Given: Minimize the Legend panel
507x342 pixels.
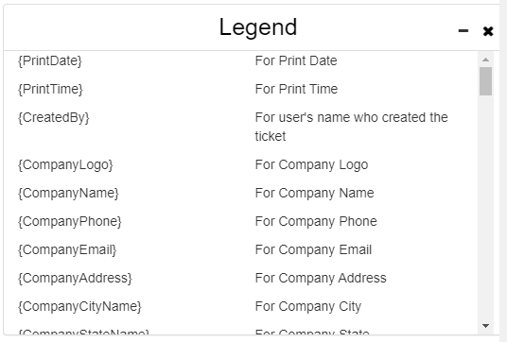Looking at the screenshot, I should (x=463, y=31).
